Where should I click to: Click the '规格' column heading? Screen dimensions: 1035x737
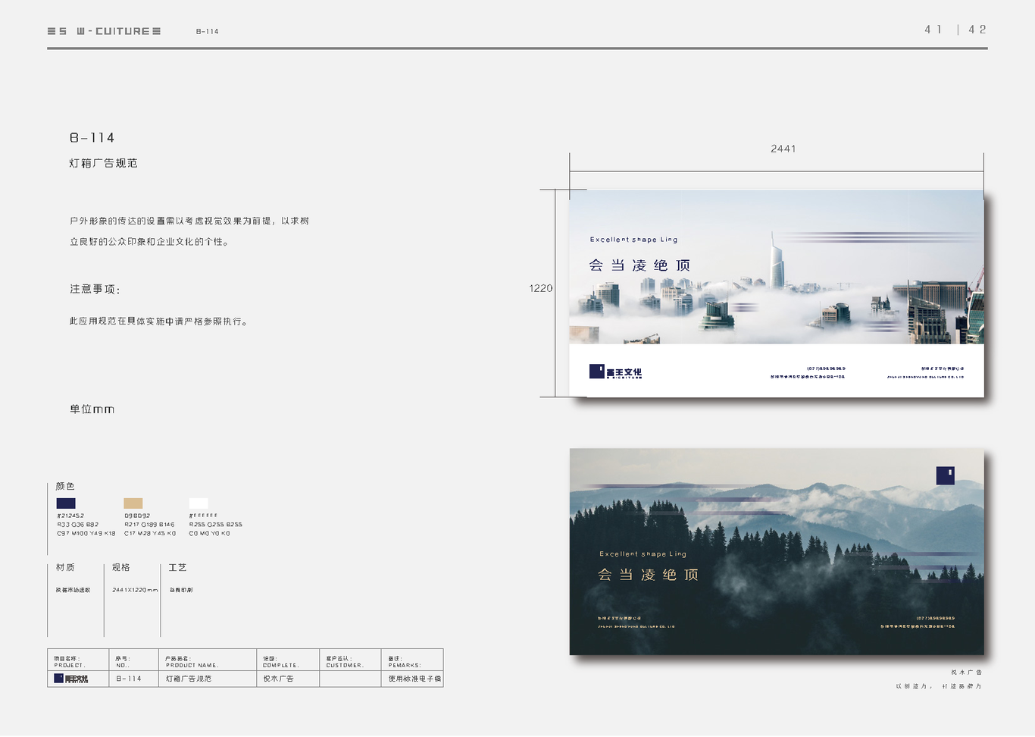121,567
